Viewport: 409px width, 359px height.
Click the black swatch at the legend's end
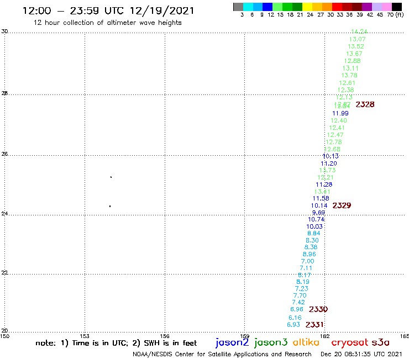(x=396, y=7)
